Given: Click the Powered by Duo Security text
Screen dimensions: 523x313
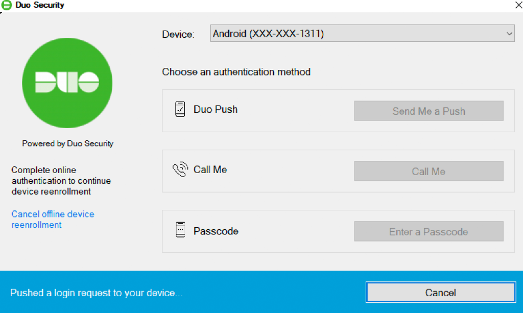Looking at the screenshot, I should tap(68, 143).
